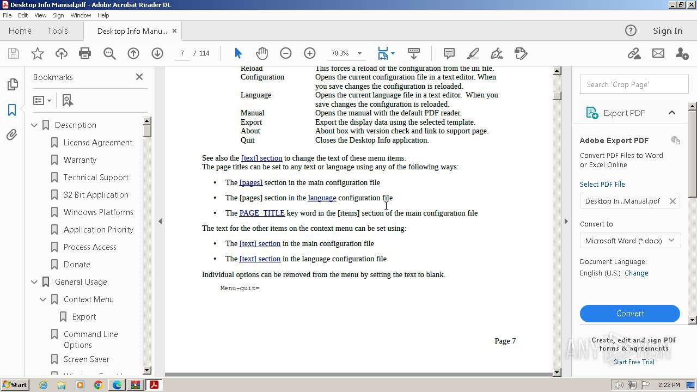Screen dimensions: 697x392
Task: Select the Windows Platforms bookmark
Action: 99,212
